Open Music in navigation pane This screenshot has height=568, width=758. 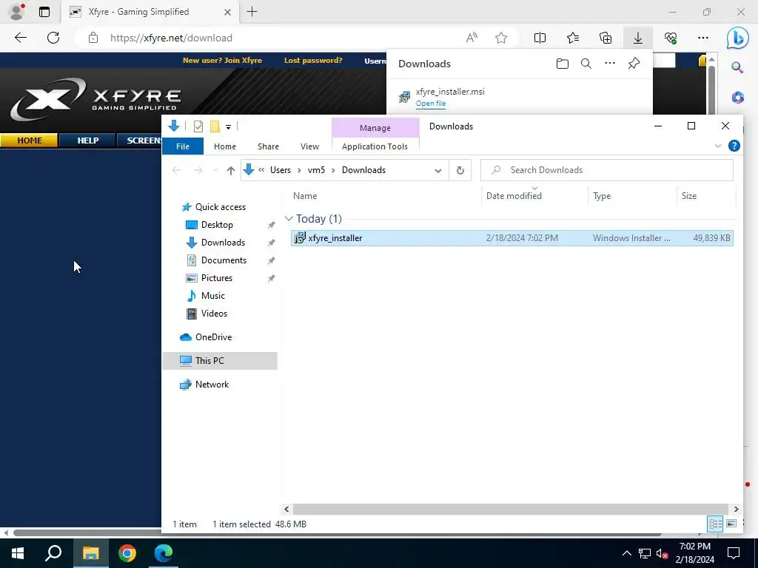click(212, 296)
